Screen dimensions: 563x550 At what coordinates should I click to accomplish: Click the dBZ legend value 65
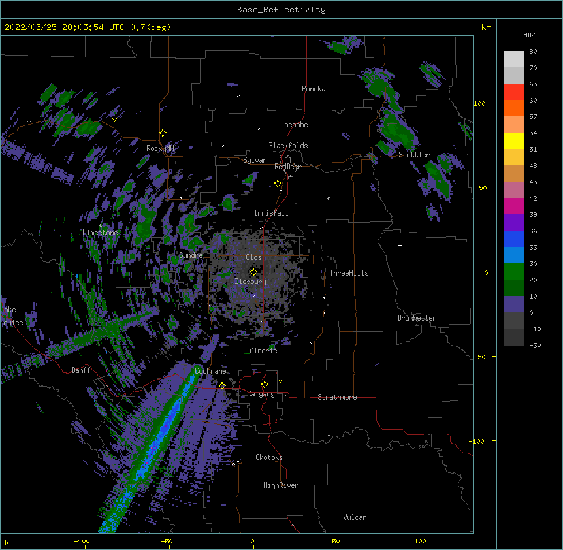pyautogui.click(x=533, y=84)
